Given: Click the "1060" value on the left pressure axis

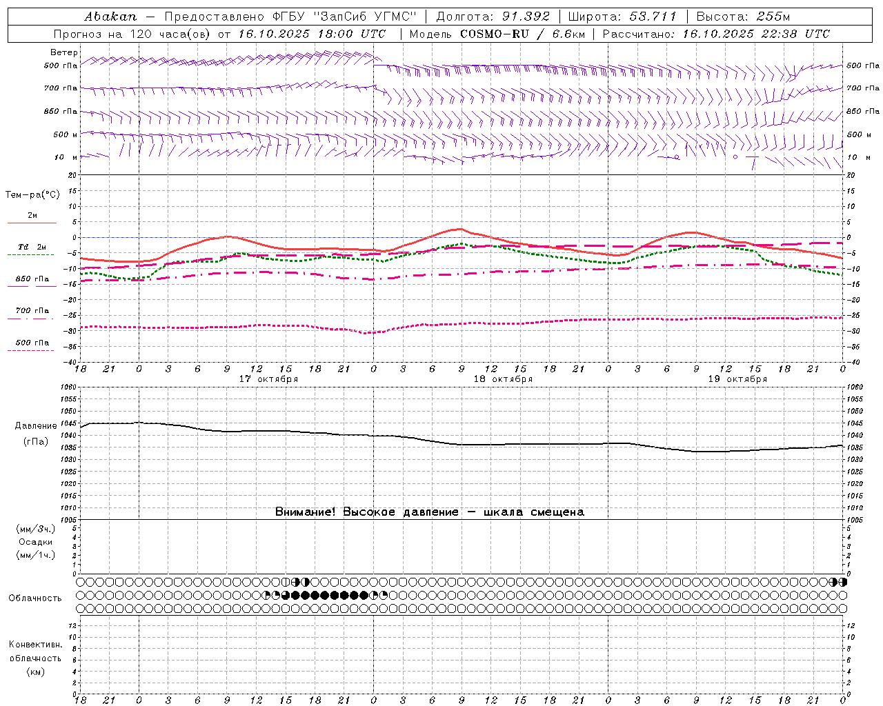Looking at the screenshot, I should coord(68,387).
